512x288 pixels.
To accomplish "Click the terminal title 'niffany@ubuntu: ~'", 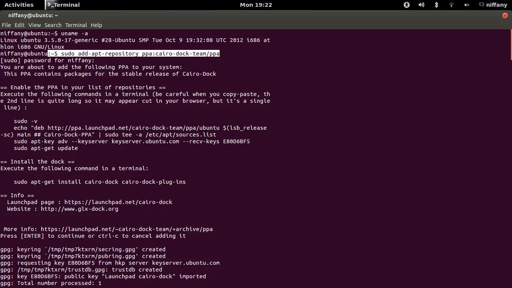I will coord(33,15).
